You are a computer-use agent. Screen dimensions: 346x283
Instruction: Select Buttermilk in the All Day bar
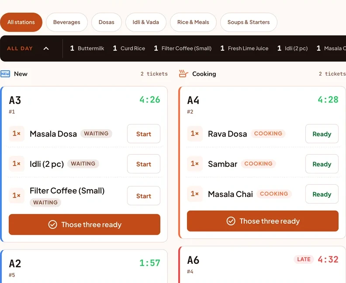pyautogui.click(x=87, y=48)
